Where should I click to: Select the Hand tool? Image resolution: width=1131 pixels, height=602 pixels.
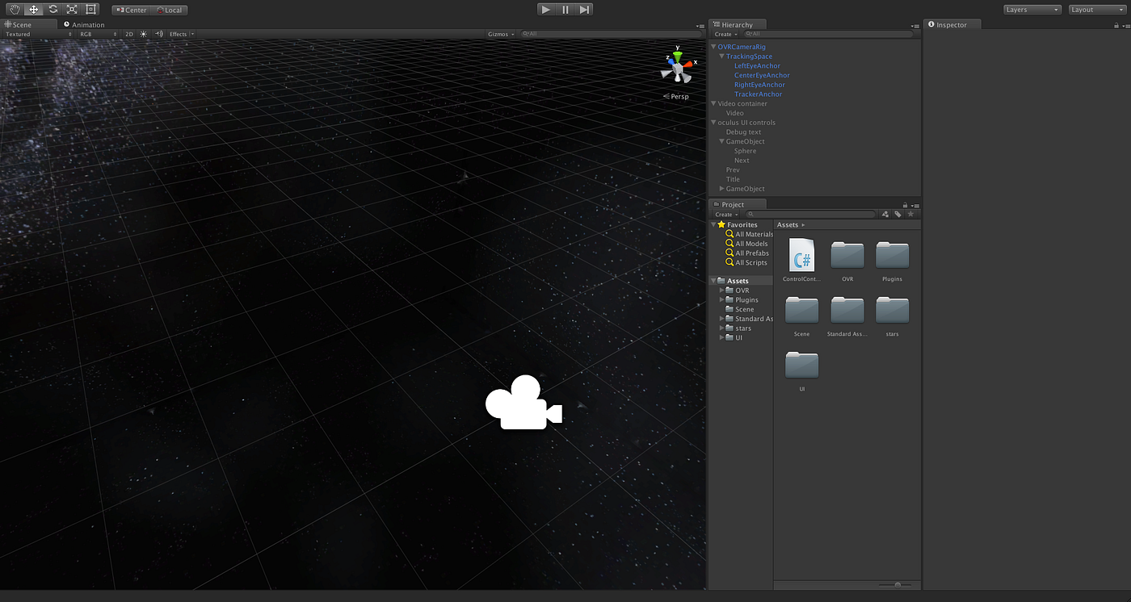(x=14, y=10)
